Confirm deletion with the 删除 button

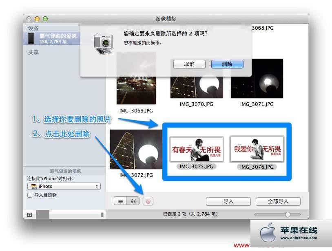pos(227,64)
